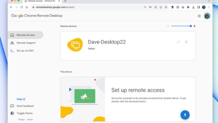Open the Terms link
218x123 pixels.
click(30, 120)
